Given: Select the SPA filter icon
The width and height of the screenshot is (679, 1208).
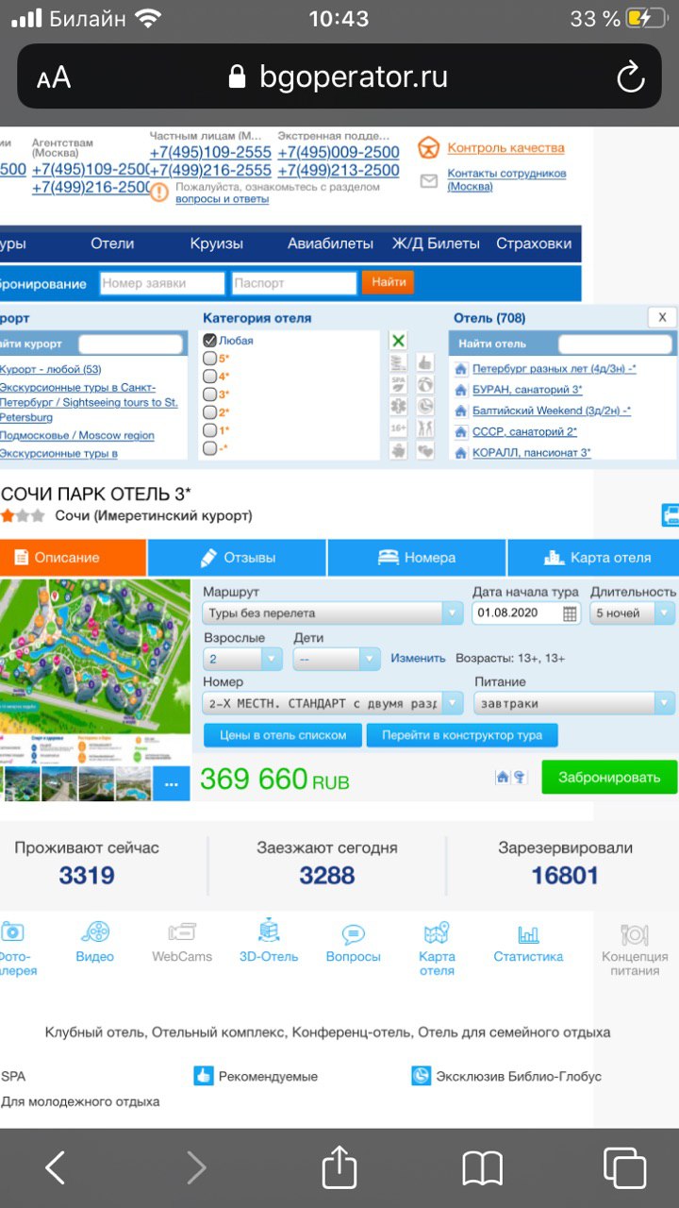Looking at the screenshot, I should pos(399,384).
